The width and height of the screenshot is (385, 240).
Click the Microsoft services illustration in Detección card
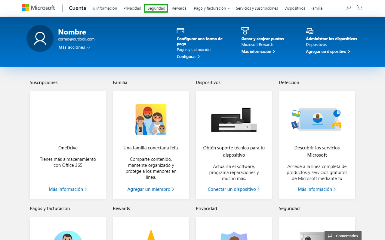point(317,119)
